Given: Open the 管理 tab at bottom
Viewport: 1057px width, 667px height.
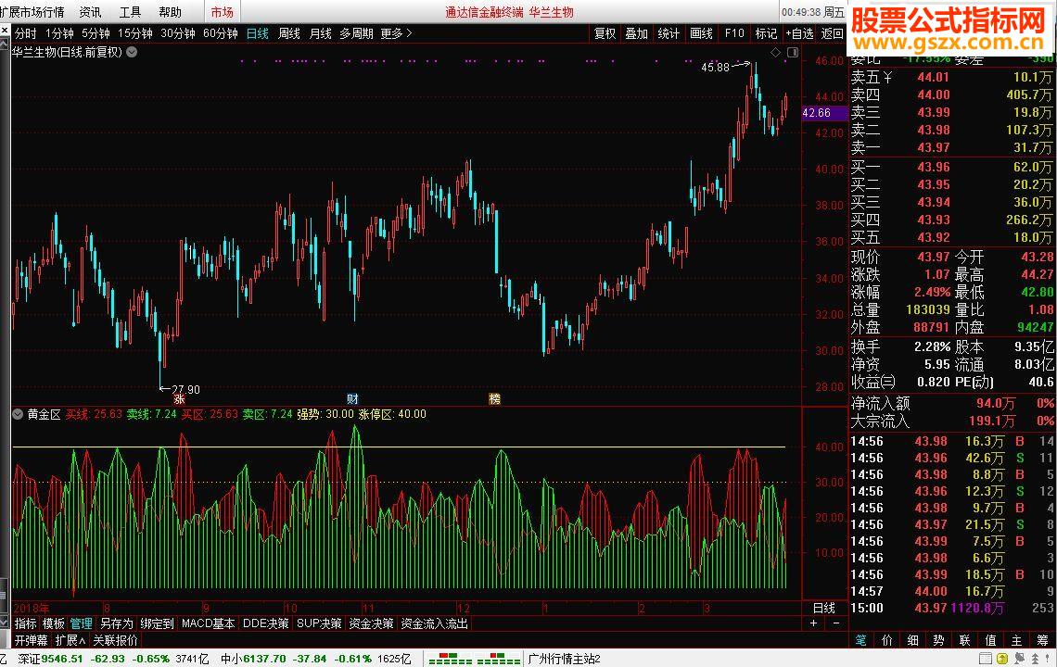Looking at the screenshot, I should pos(82,623).
